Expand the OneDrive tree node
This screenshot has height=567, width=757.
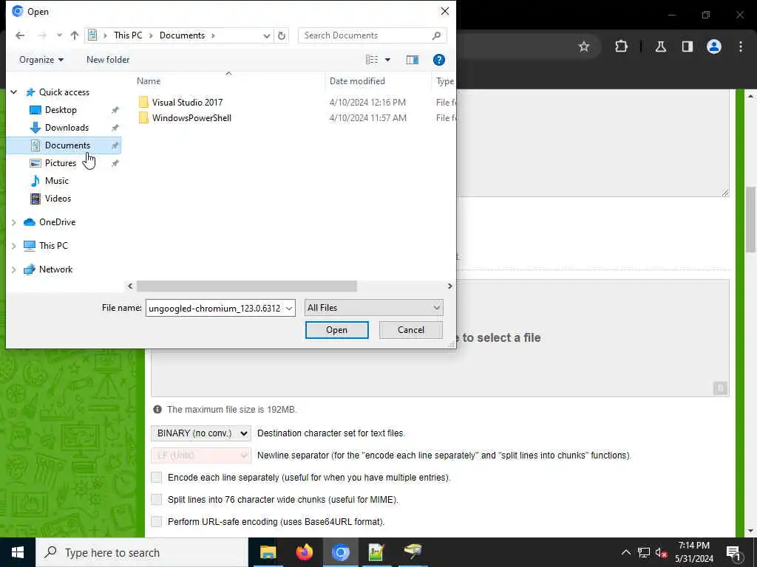click(x=14, y=222)
